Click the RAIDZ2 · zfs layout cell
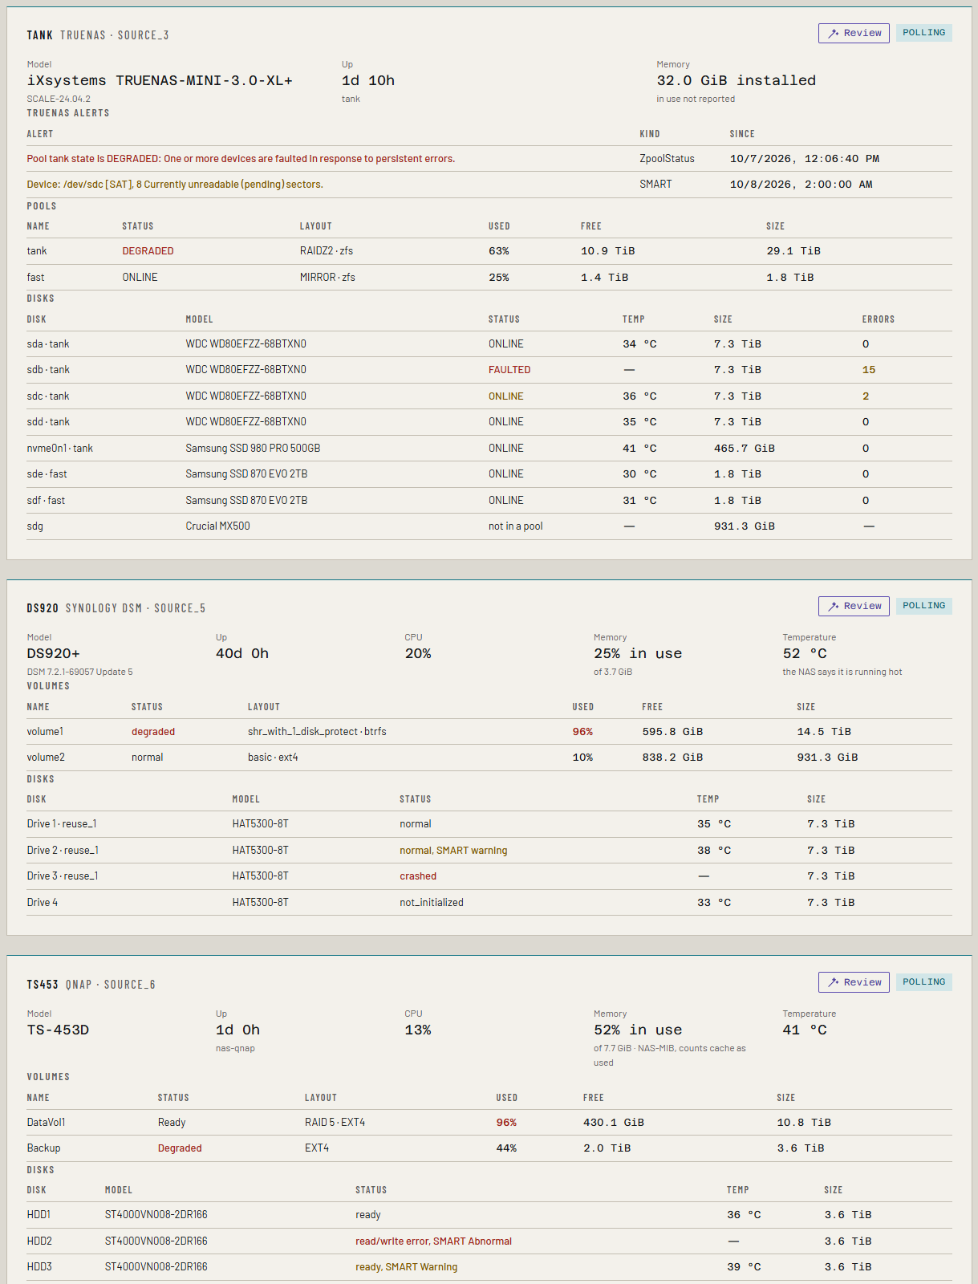The image size is (978, 1284). pos(327,251)
